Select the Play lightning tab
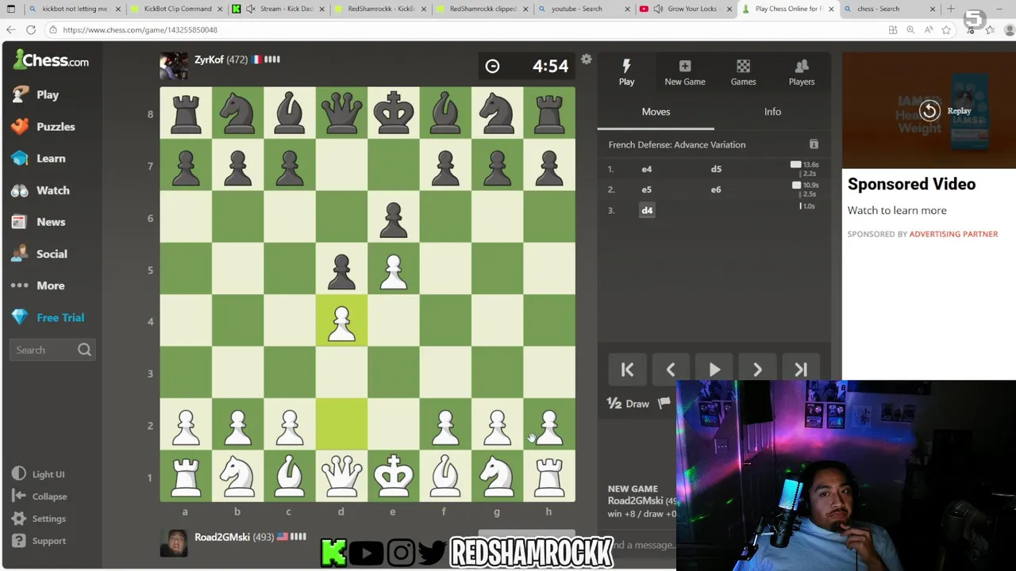Screen dimensions: 1016x571 (626, 71)
